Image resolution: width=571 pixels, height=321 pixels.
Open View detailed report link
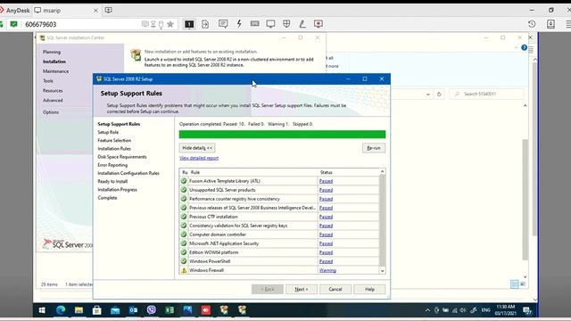(x=199, y=158)
